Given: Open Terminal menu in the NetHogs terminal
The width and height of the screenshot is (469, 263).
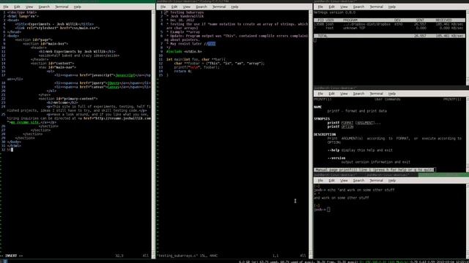Looking at the screenshot, I should tap(376, 7).
